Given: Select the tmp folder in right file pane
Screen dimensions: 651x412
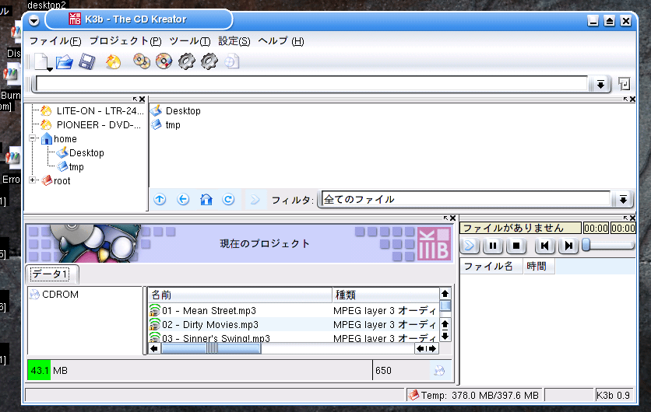Looking at the screenshot, I should (166, 124).
